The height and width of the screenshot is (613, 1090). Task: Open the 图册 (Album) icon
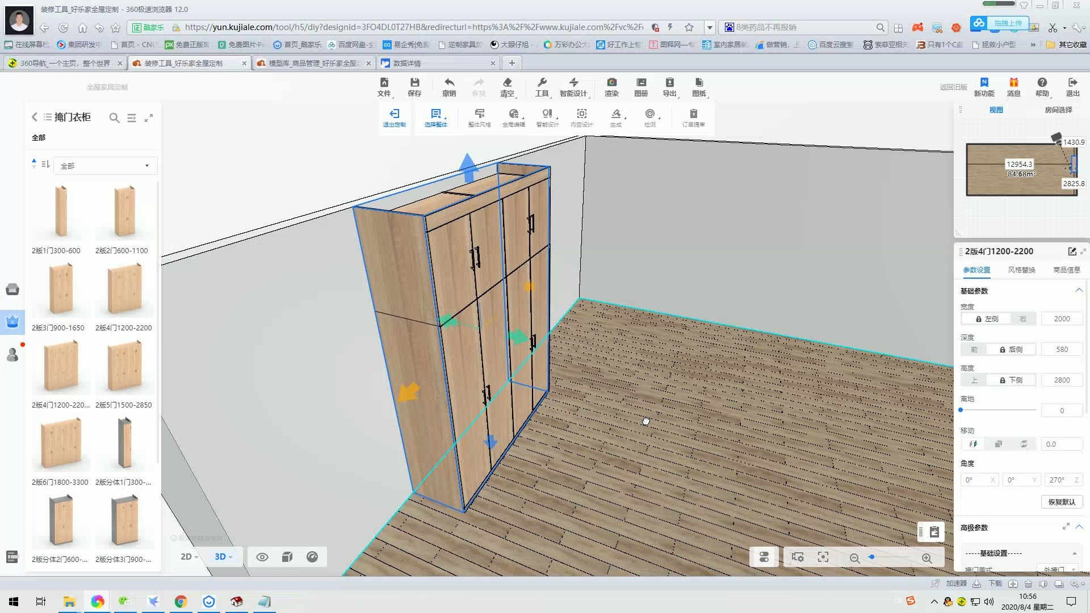(641, 87)
